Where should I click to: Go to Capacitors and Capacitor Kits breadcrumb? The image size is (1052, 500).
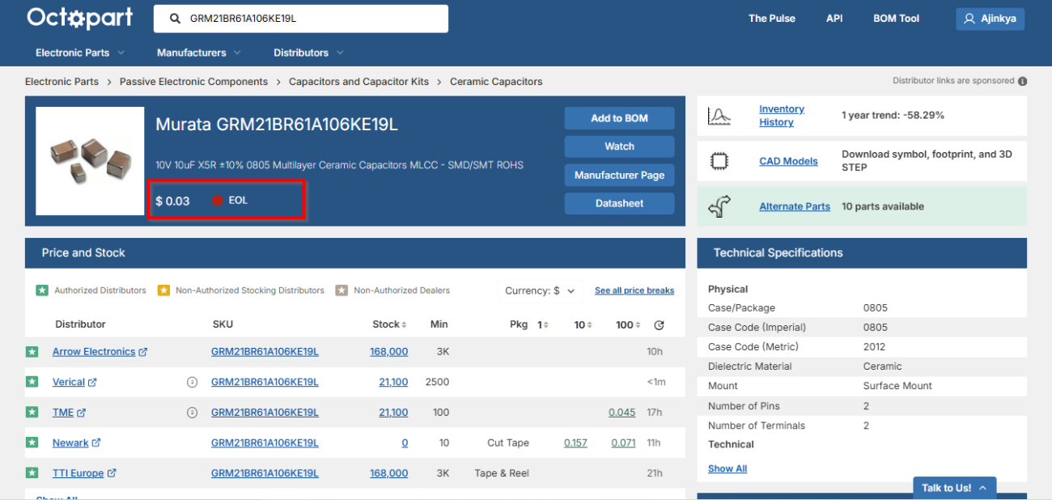359,82
